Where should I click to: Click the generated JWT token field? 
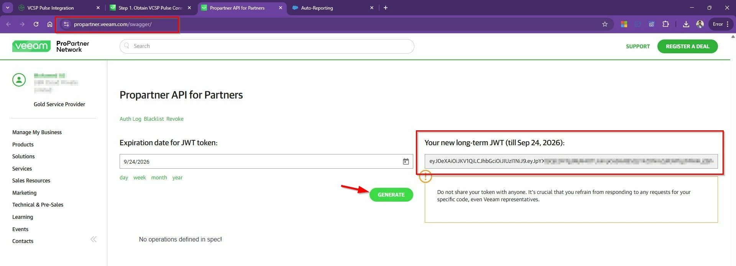[x=571, y=161]
